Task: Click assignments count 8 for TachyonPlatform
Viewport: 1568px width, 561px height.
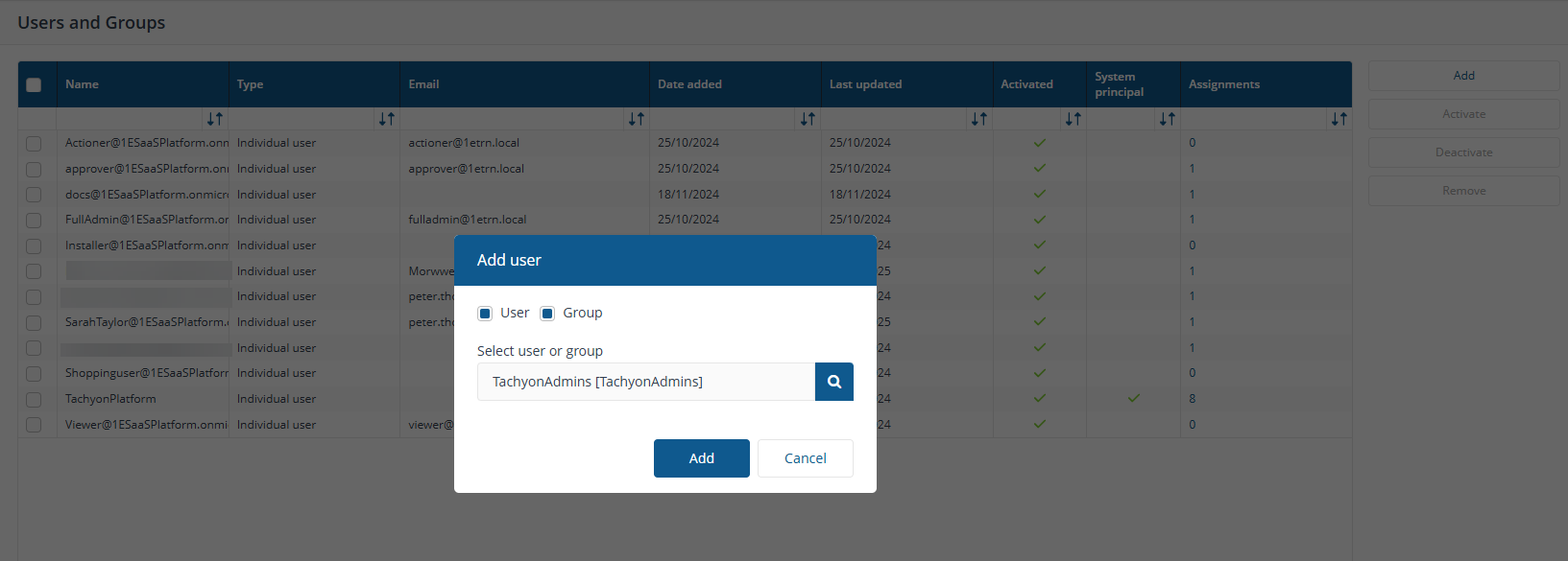Action: (1193, 399)
